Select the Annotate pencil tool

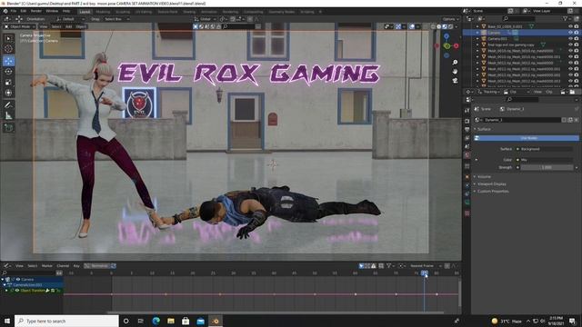[x=8, y=105]
